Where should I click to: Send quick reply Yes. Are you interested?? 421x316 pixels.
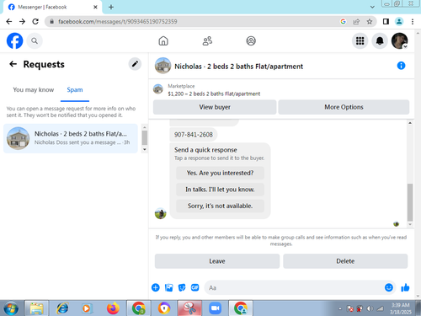coord(220,173)
